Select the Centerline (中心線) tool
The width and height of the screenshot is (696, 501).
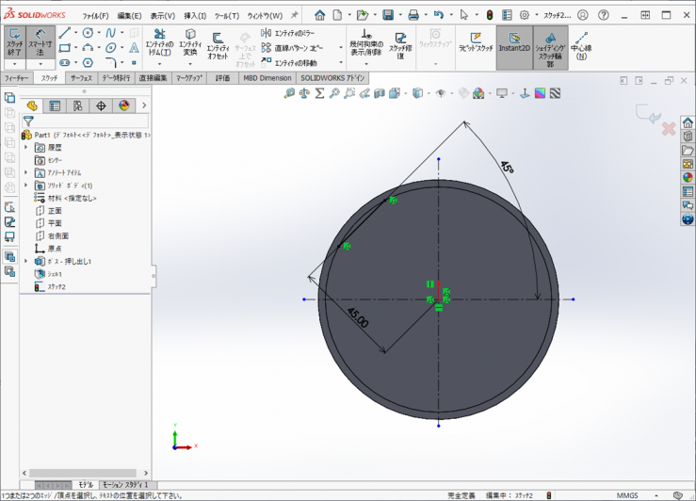[581, 46]
